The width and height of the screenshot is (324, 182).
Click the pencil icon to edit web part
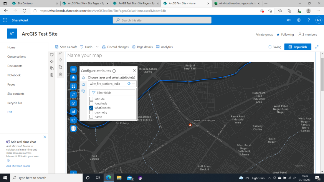tap(60, 53)
